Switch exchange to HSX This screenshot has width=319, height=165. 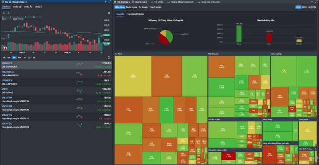coord(298,7)
